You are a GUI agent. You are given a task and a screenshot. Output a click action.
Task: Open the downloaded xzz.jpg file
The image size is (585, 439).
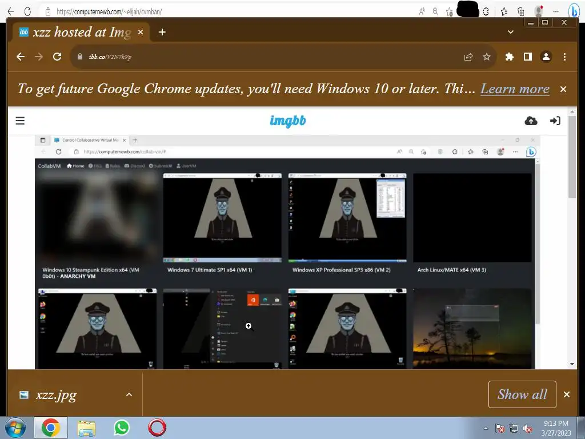[x=56, y=394]
